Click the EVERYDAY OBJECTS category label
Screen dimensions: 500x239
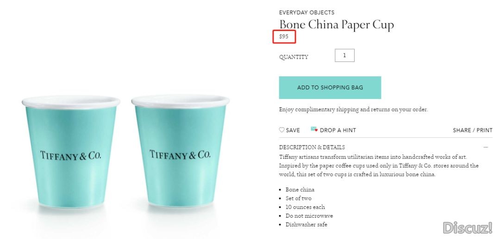tap(307, 12)
